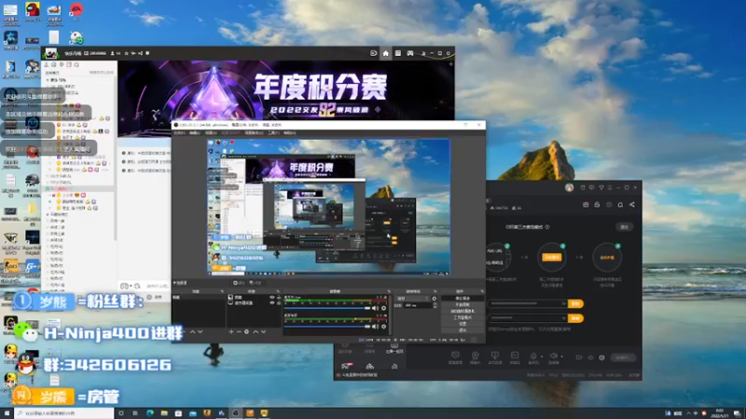Move selected source down in OBS Sources panel
This screenshot has width=746, height=419.
coord(263,331)
